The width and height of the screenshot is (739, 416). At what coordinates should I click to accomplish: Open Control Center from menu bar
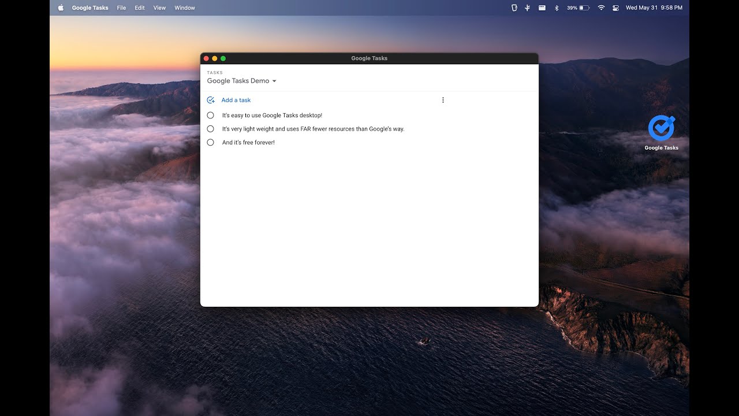click(615, 8)
